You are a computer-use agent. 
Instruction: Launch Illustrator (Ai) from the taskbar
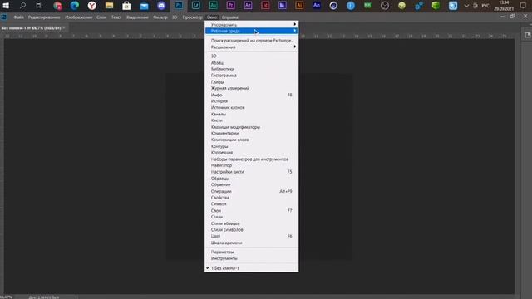click(x=299, y=6)
